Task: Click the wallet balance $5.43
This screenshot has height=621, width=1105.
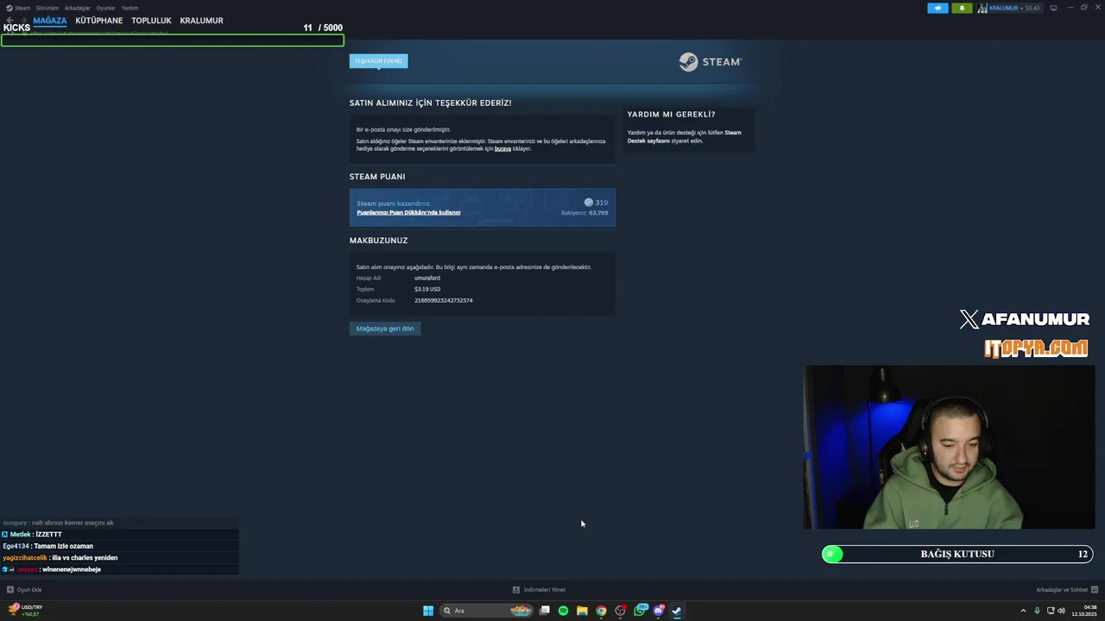Action: tap(1032, 8)
